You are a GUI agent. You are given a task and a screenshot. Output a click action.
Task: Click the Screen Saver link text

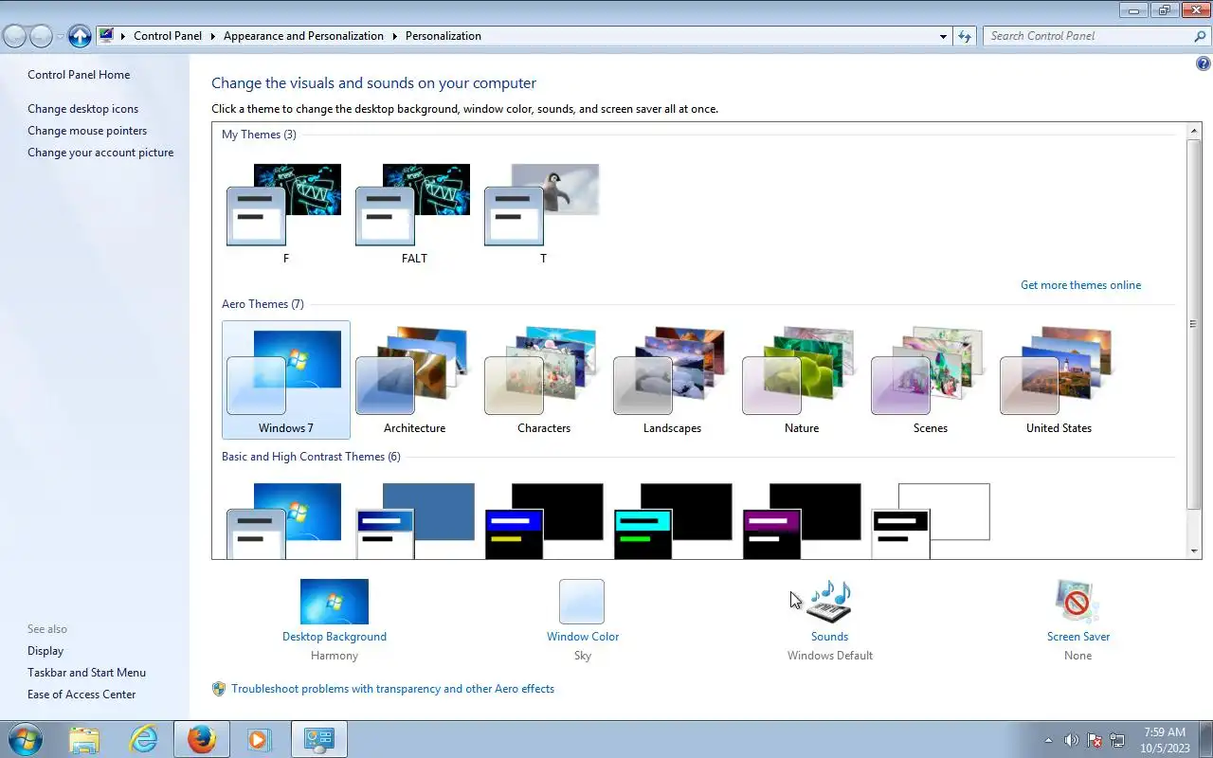coord(1078,637)
